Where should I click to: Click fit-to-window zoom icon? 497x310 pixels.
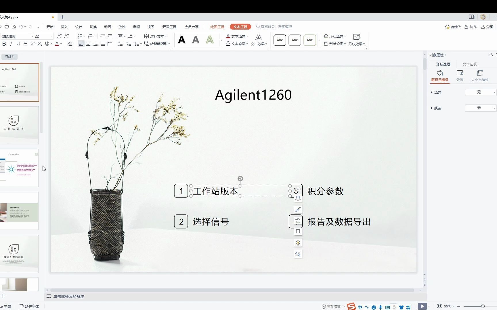click(x=439, y=306)
